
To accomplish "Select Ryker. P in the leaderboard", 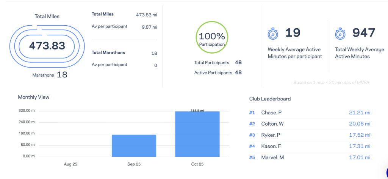I will click(x=271, y=135).
